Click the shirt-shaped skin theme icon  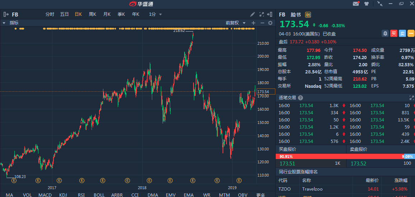366,4
